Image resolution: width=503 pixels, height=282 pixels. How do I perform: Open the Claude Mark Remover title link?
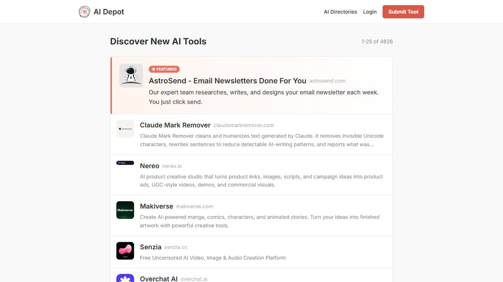pyautogui.click(x=175, y=125)
